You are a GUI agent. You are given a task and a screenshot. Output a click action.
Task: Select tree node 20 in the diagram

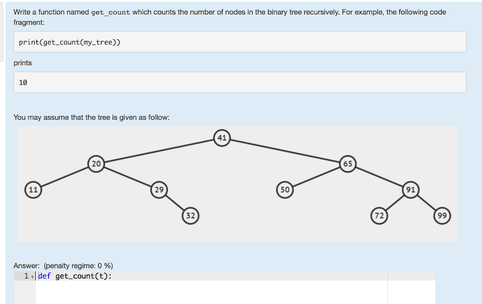[x=96, y=164]
